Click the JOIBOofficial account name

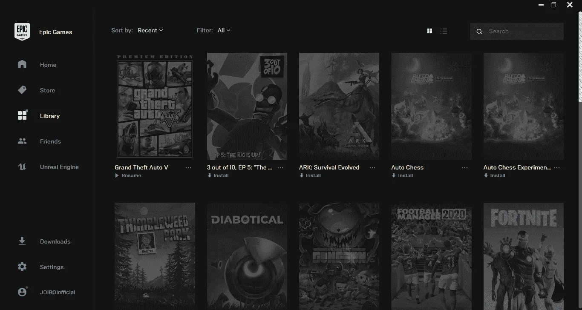58,293
